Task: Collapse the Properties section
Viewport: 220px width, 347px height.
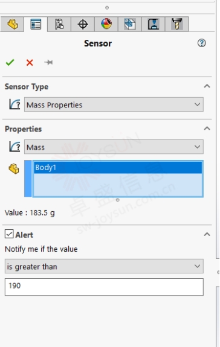Action: pos(207,129)
